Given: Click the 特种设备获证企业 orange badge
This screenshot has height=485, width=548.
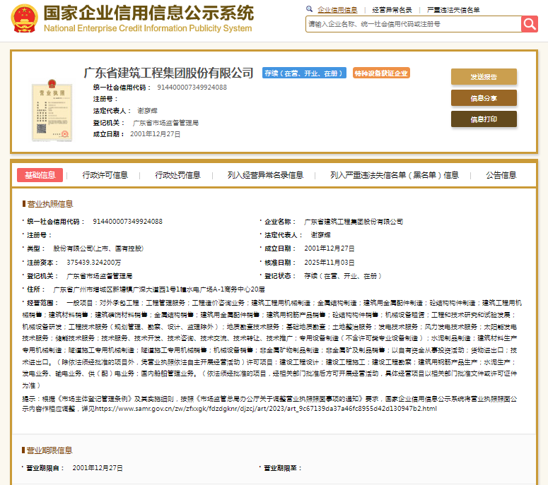Looking at the screenshot, I should [x=381, y=73].
